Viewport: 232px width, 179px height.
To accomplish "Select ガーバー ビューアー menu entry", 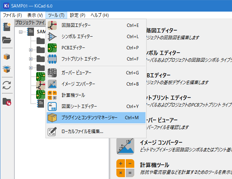I will click(x=96, y=73).
